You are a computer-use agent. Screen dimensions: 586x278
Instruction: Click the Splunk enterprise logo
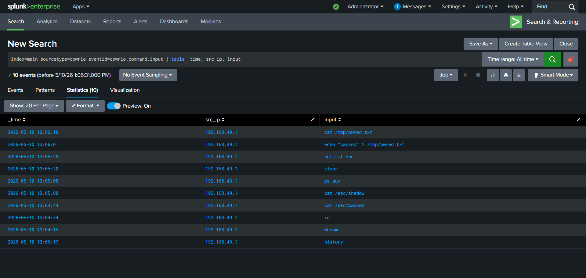click(34, 7)
